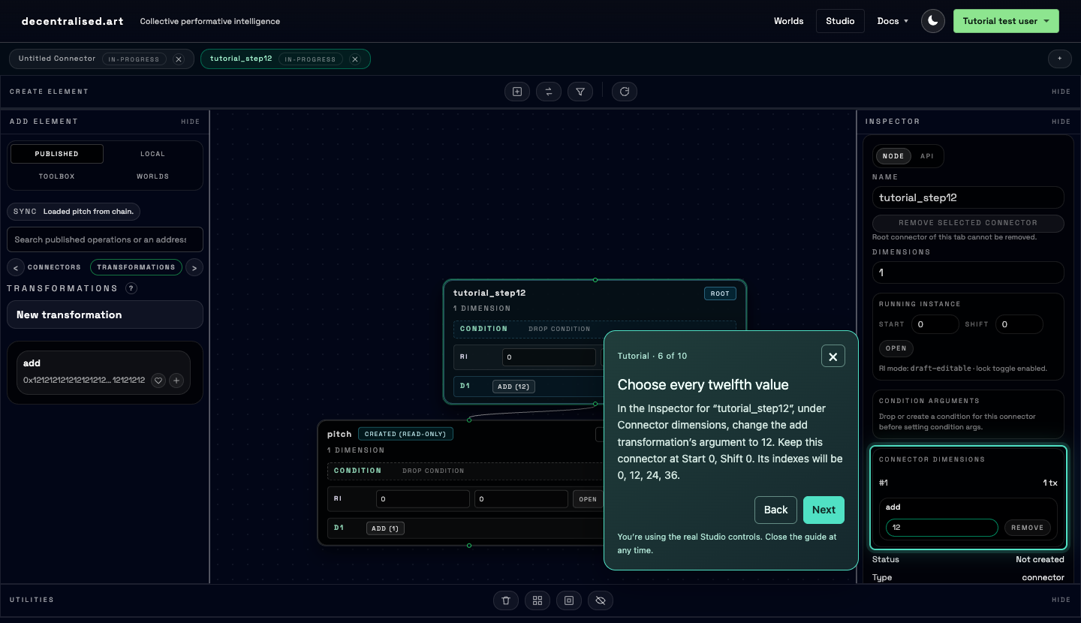This screenshot has width=1081, height=623.
Task: Toggle dark mode with the moon button
Action: [x=933, y=21]
